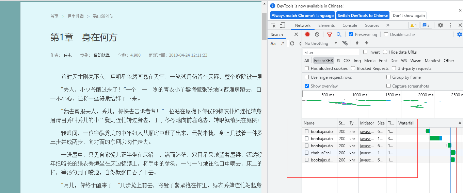
Task: Select the Network tab
Action: [x=303, y=25]
